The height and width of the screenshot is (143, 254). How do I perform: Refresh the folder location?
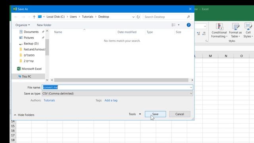coord(138,17)
